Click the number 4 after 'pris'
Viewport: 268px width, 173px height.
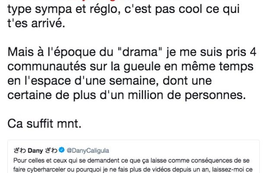pos(253,52)
